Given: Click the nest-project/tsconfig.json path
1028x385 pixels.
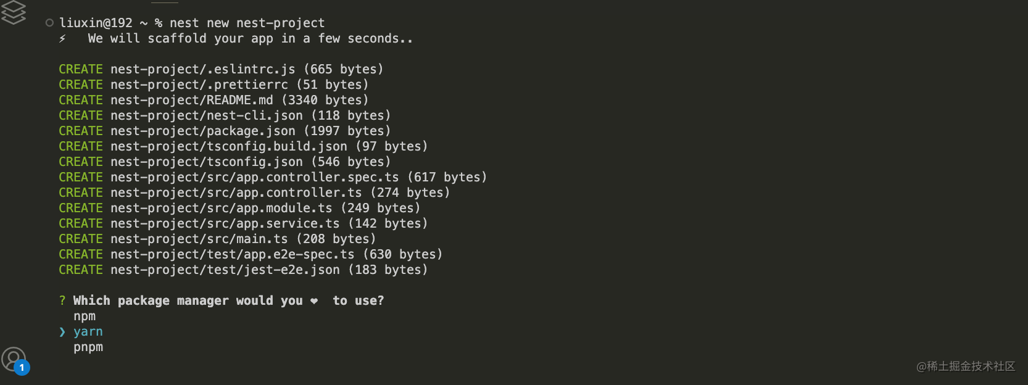Looking at the screenshot, I should tap(207, 162).
